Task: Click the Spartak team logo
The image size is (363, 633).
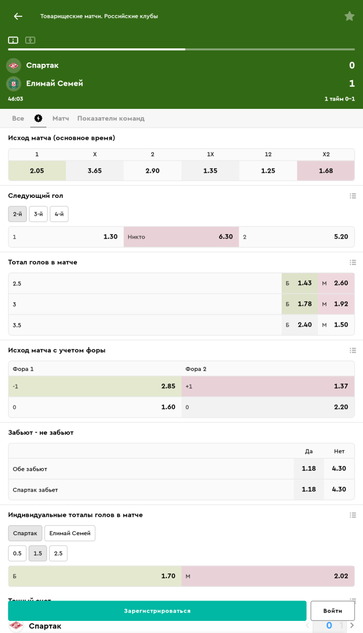Action: point(14,65)
